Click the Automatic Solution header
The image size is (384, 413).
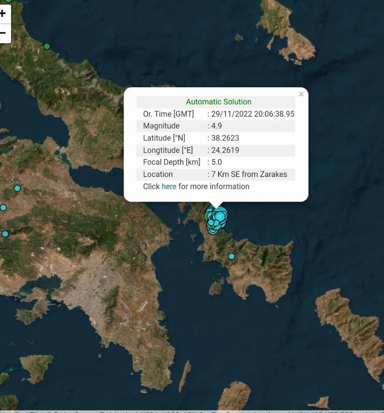pyautogui.click(x=218, y=102)
